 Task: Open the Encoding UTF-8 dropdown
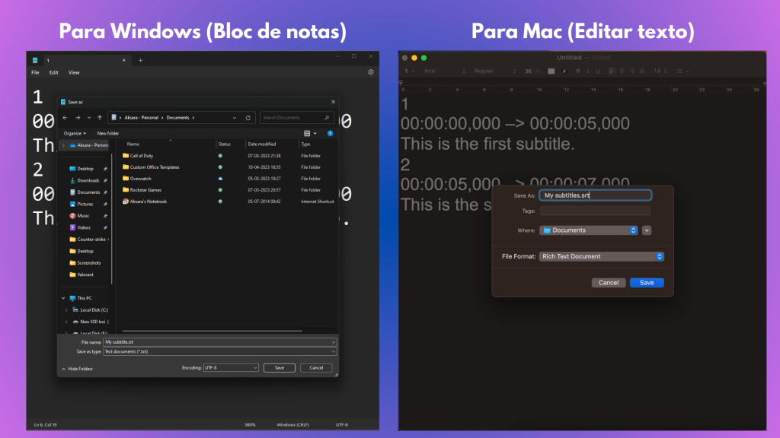(x=231, y=367)
